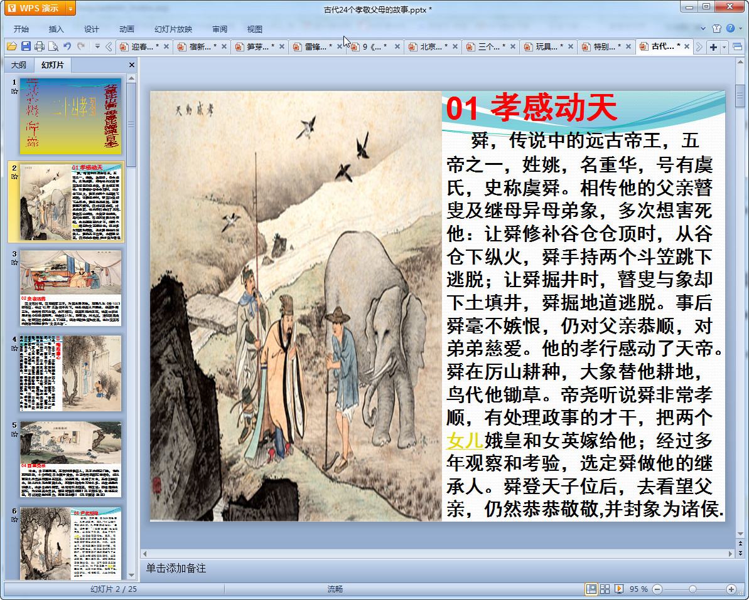Click the thumbnail panel scrollbar down arrow

click(x=131, y=575)
